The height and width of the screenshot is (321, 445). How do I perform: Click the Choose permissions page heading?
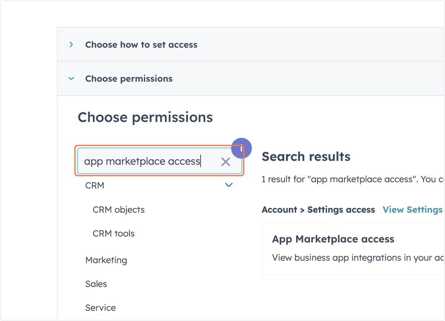(145, 117)
